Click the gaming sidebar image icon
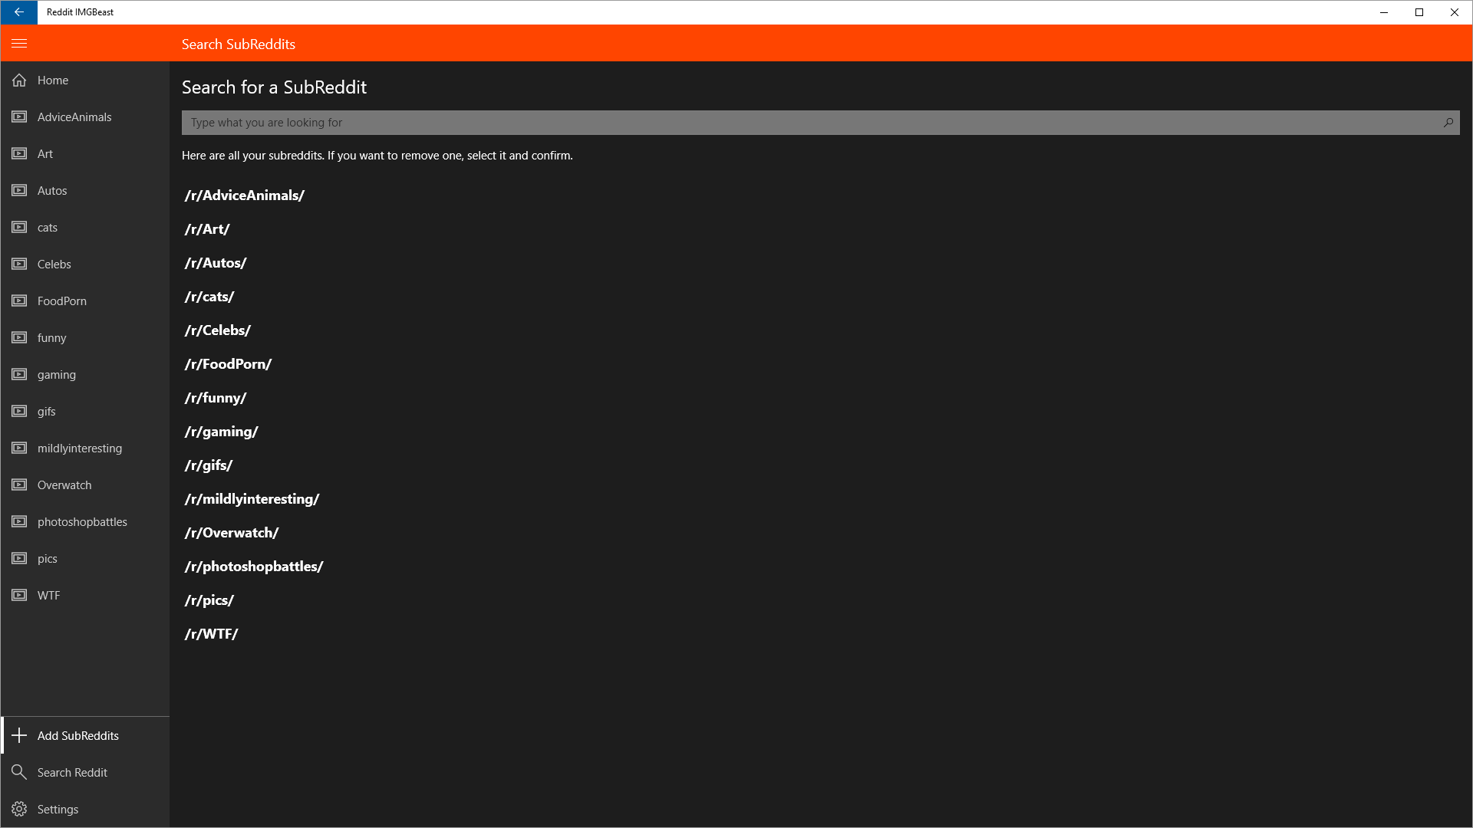The image size is (1473, 828). click(19, 374)
